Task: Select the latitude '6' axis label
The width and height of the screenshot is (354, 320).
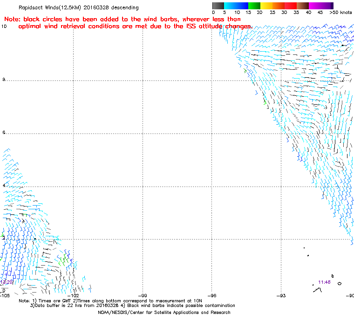Action: [4, 133]
